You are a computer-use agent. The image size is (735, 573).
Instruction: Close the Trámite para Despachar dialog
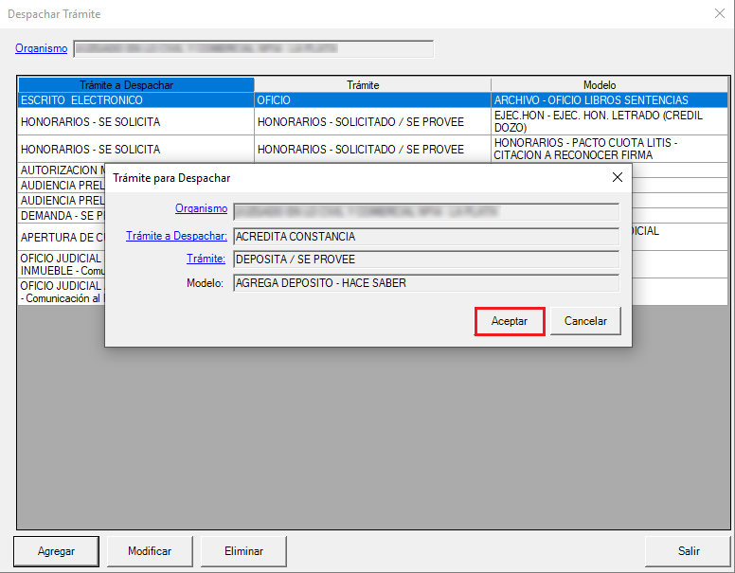coord(618,177)
